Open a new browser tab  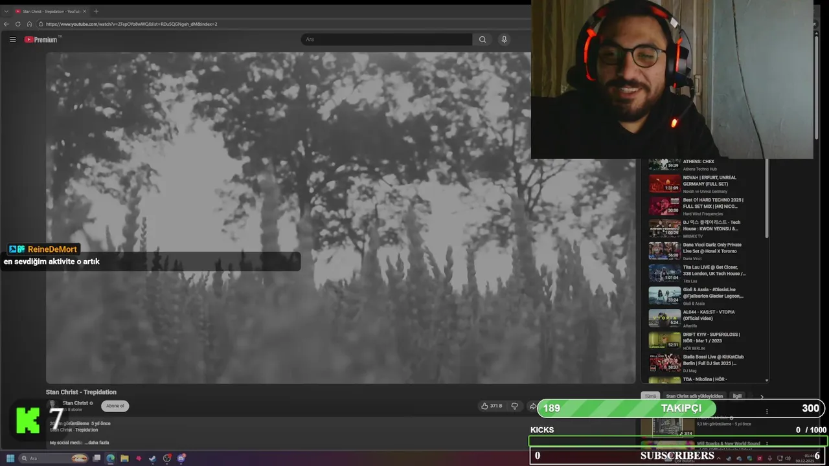96,11
